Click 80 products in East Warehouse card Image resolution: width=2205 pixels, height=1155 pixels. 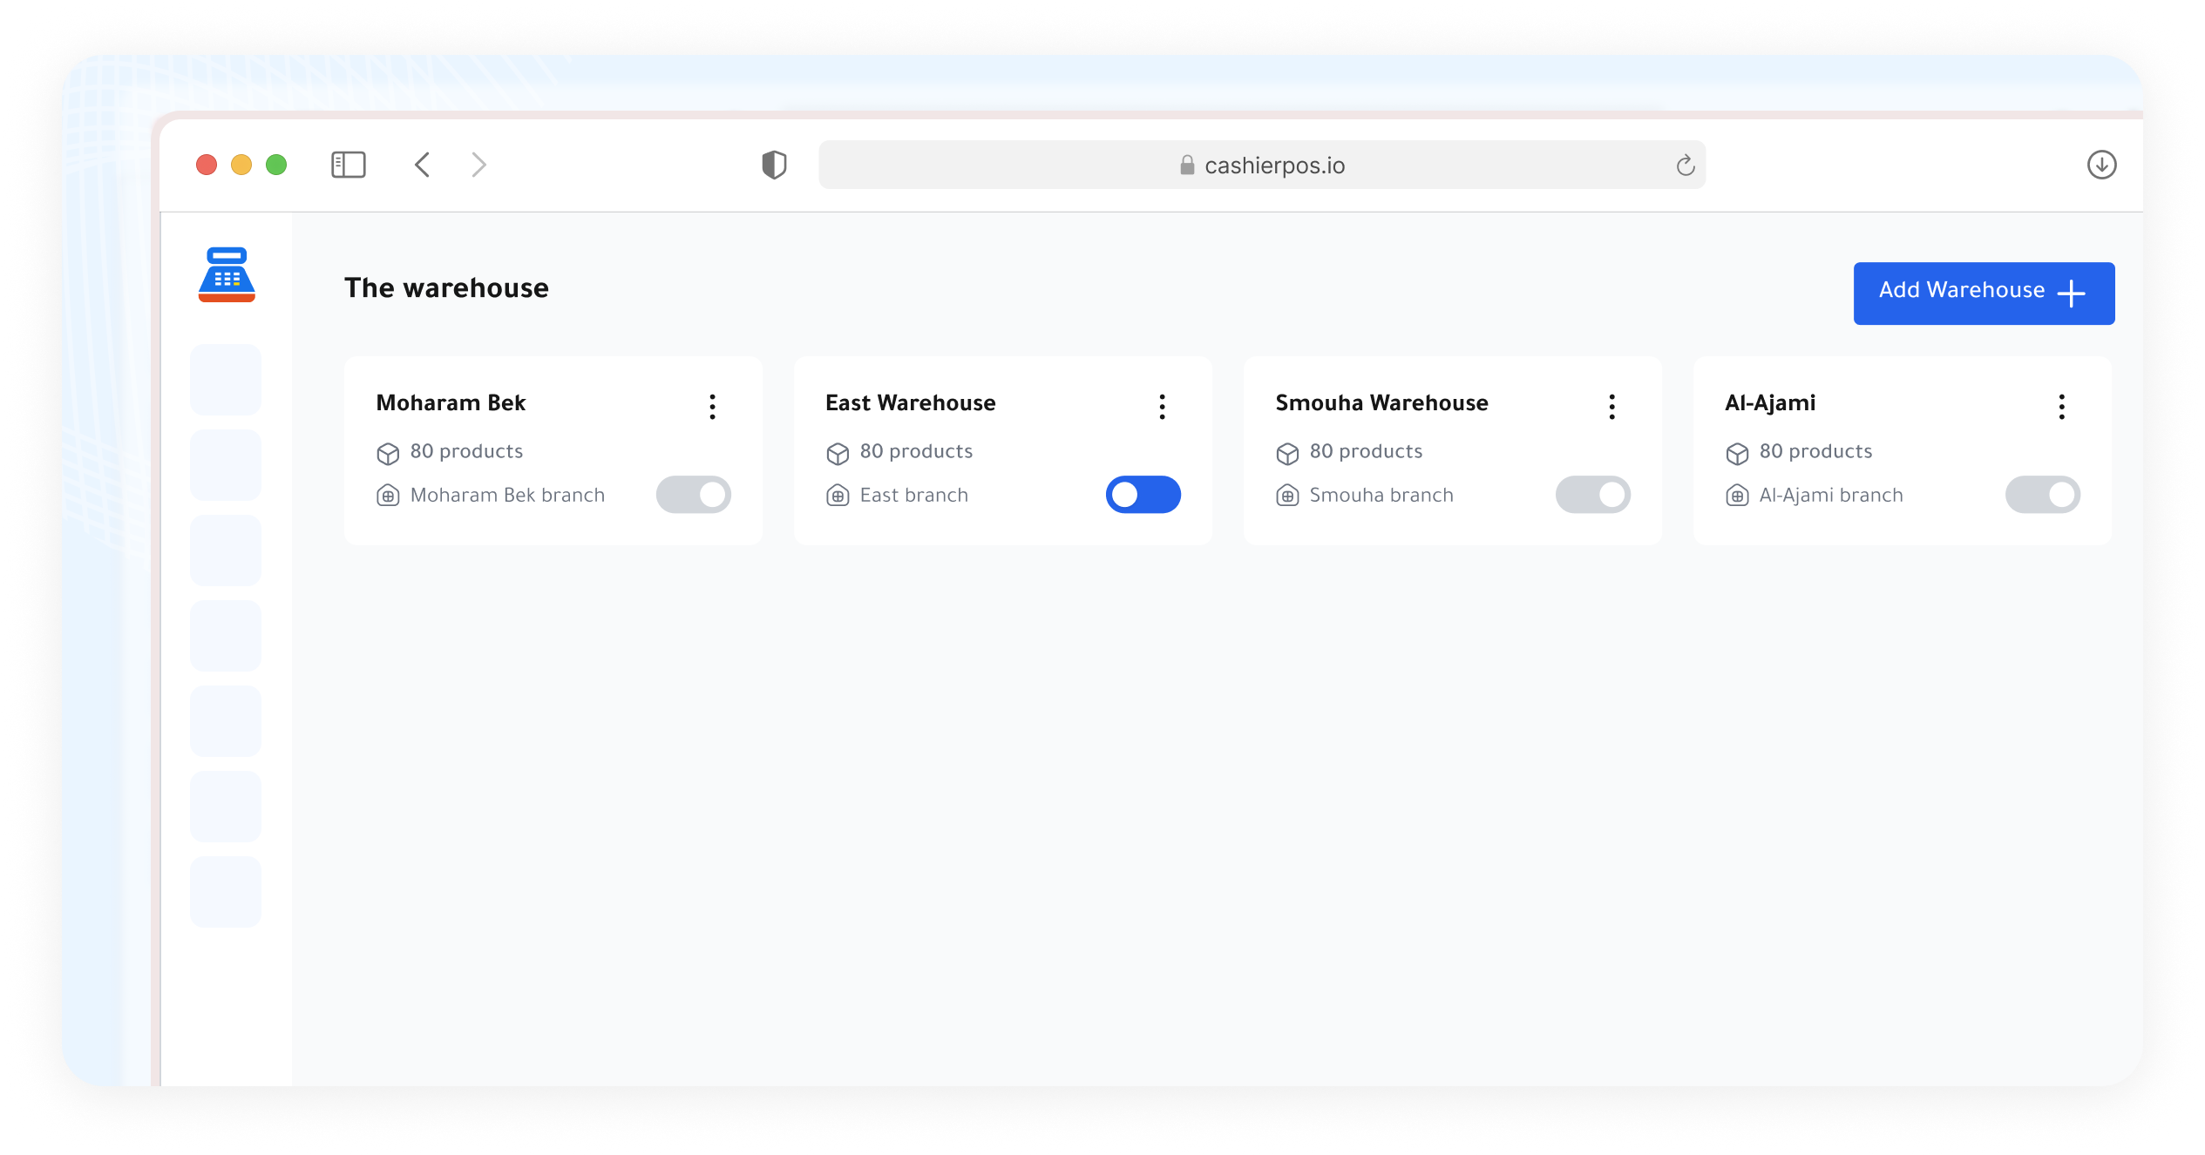[916, 451]
